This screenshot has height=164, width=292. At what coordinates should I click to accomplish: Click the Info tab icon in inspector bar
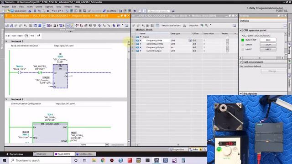click(x=191, y=149)
